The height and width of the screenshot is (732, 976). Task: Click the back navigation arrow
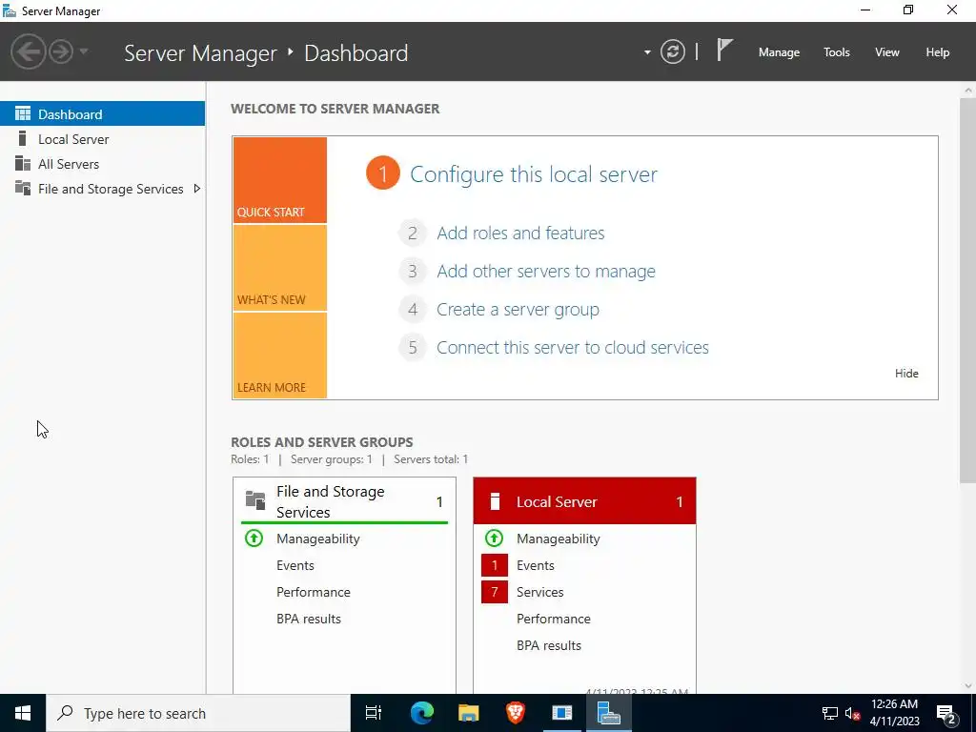click(x=28, y=51)
